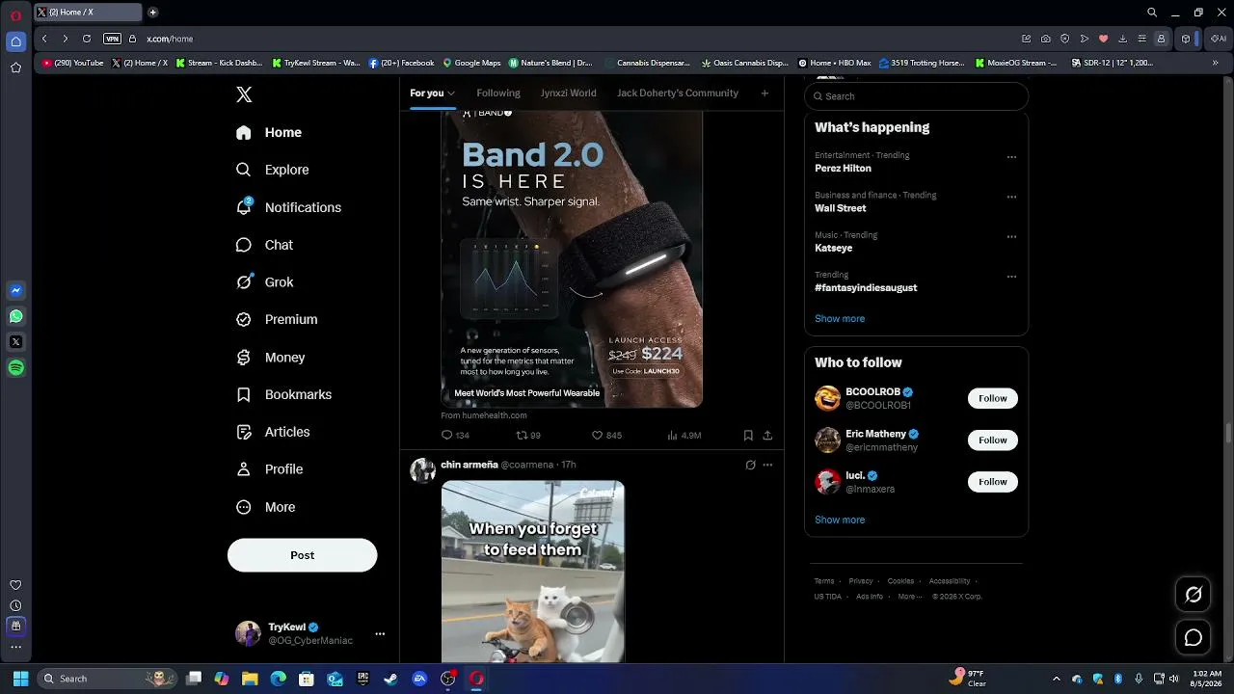Open the floating chat messages button

click(x=1194, y=637)
